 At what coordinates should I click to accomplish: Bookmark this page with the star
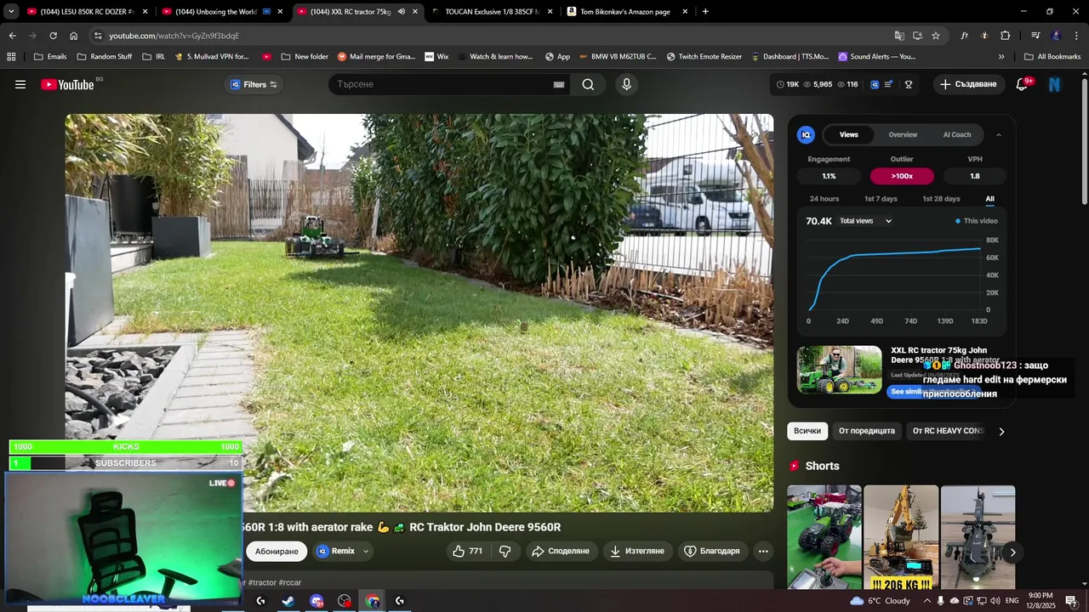click(936, 36)
